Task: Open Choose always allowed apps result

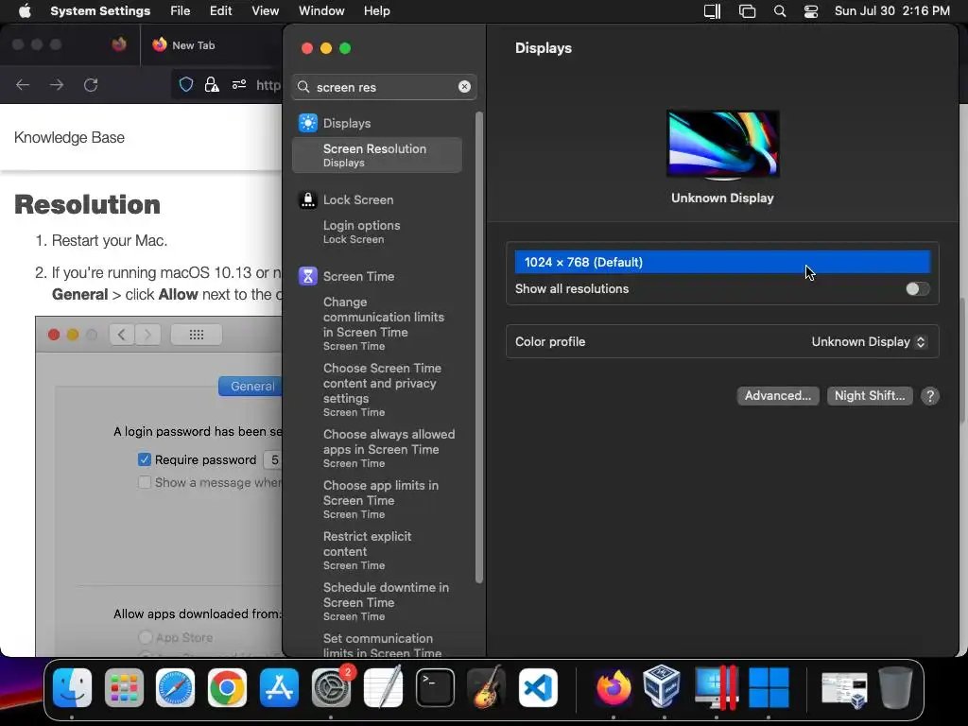Action: 376,448
